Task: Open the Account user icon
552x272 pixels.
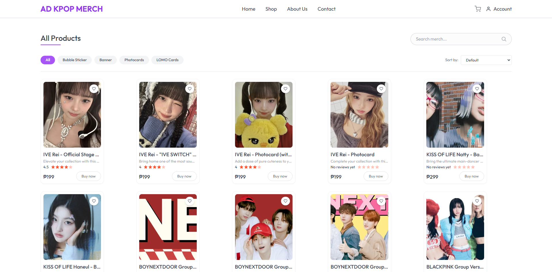Action: click(488, 9)
